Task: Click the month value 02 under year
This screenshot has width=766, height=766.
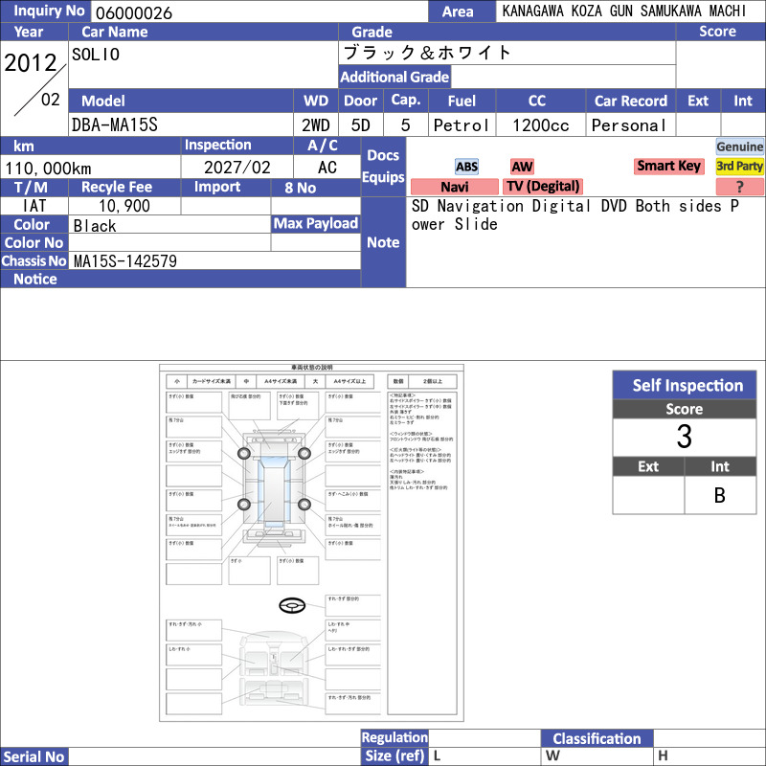Action: (51, 100)
